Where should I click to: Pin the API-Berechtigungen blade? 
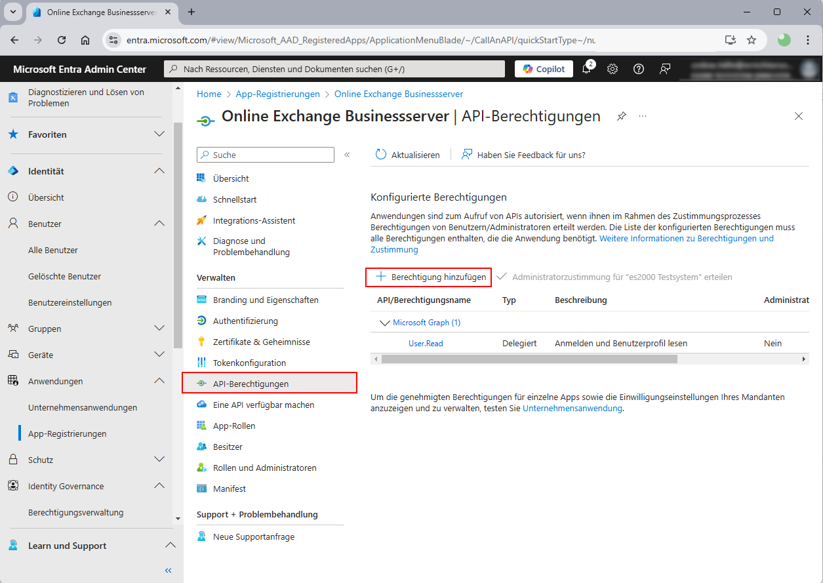pos(621,116)
